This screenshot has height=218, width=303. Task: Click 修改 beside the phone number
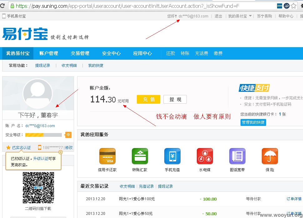69,148
